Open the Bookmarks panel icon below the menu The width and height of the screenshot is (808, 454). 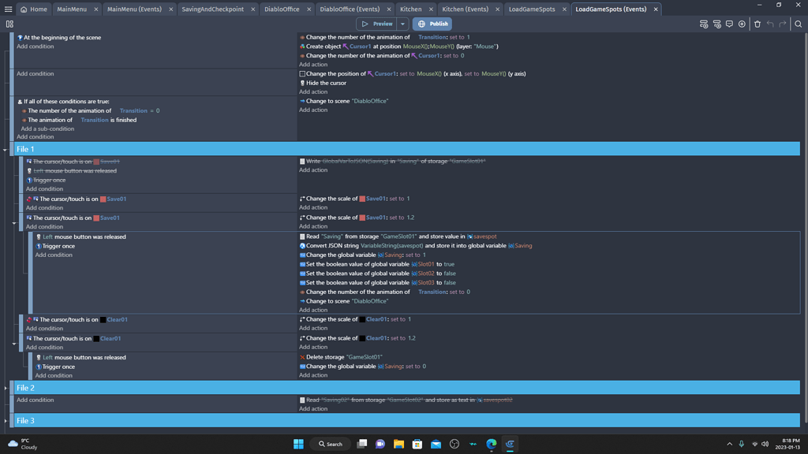10,24
